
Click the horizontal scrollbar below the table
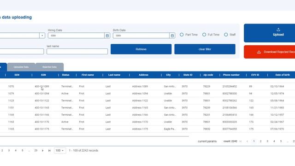point(94,136)
